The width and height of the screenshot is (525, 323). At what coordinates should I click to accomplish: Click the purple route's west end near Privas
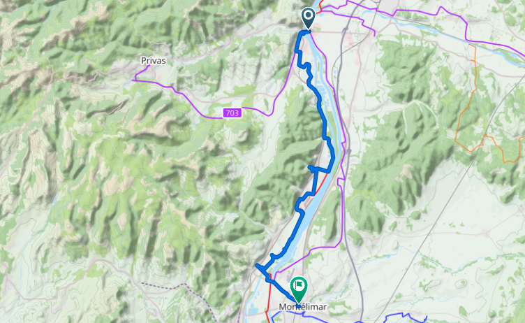tap(134, 80)
